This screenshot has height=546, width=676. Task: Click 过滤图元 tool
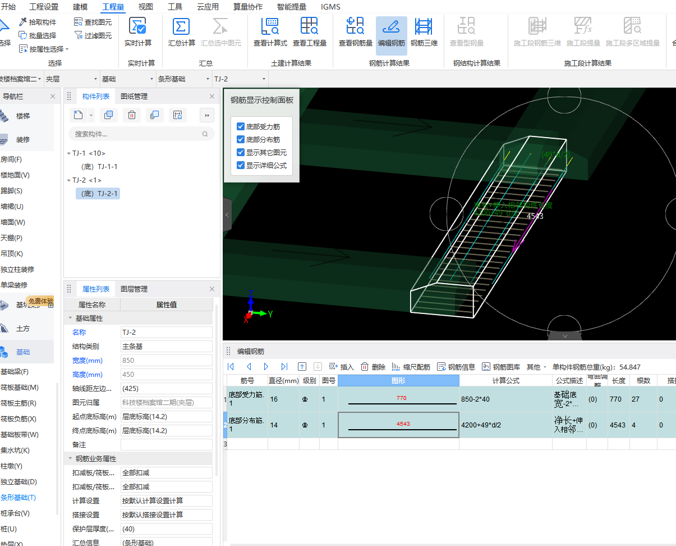pyautogui.click(x=93, y=35)
